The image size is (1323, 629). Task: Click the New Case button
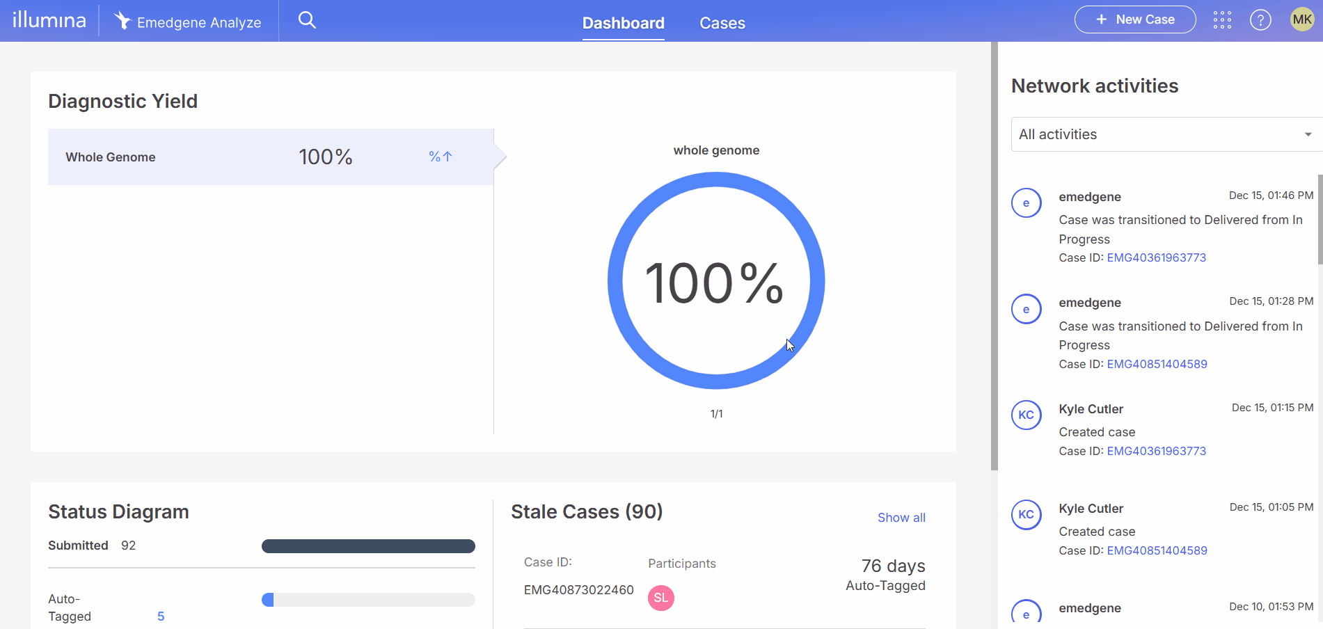(x=1134, y=19)
